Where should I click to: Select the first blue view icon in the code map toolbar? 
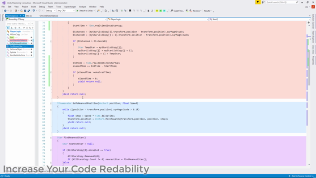[x=8, y=28]
